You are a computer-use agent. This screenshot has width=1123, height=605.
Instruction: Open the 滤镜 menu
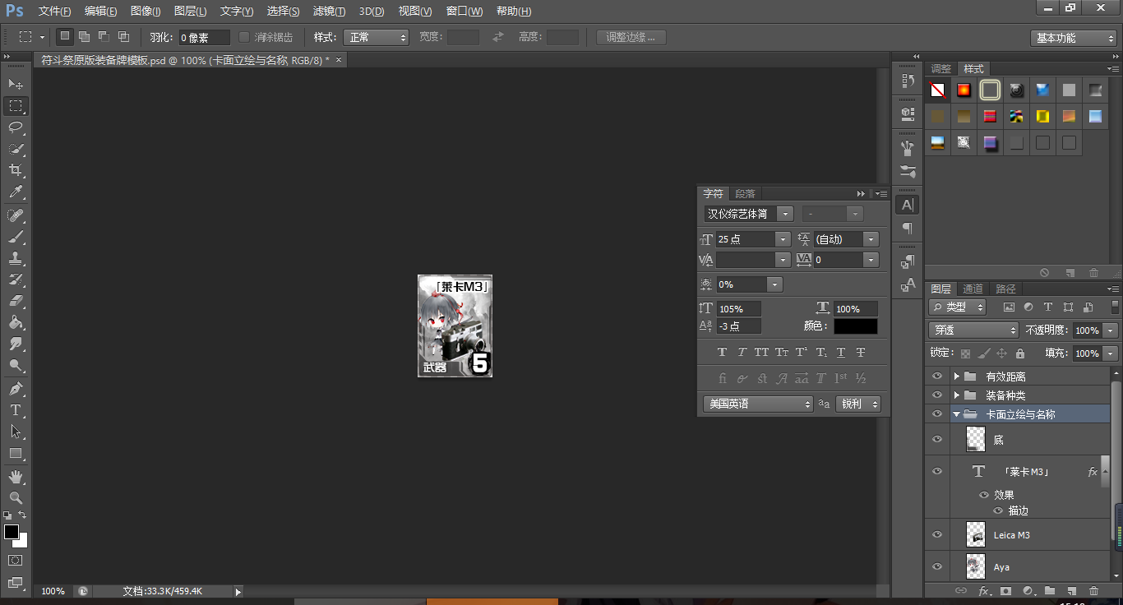(x=329, y=12)
